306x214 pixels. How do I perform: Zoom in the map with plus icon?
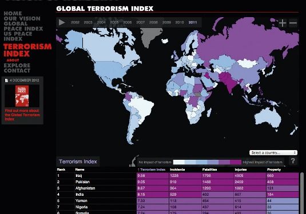[x=282, y=23]
